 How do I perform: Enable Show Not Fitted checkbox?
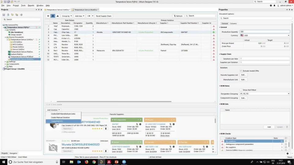[x=241, y=90]
